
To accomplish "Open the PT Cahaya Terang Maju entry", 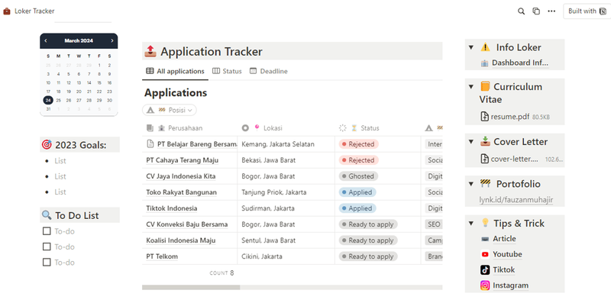I will click(183, 160).
